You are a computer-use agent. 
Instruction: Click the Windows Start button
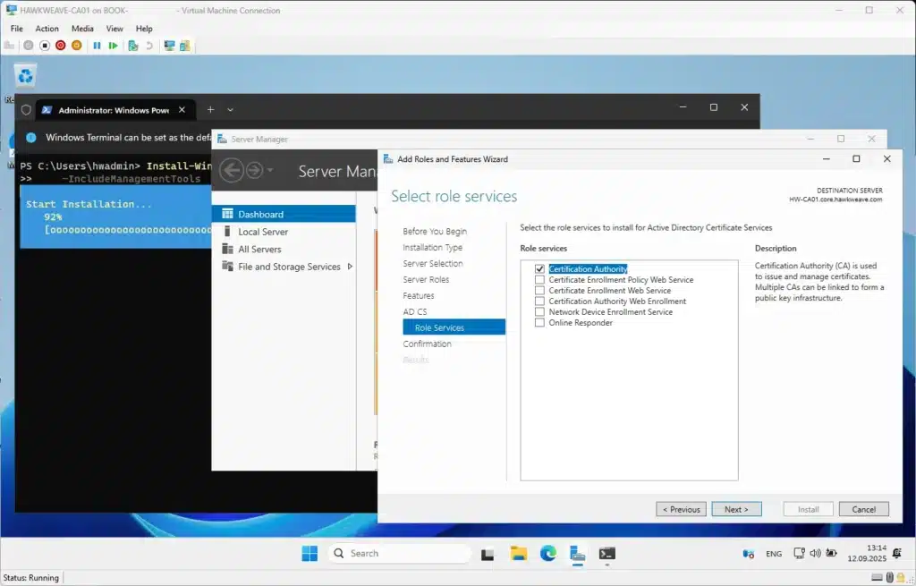coord(310,554)
